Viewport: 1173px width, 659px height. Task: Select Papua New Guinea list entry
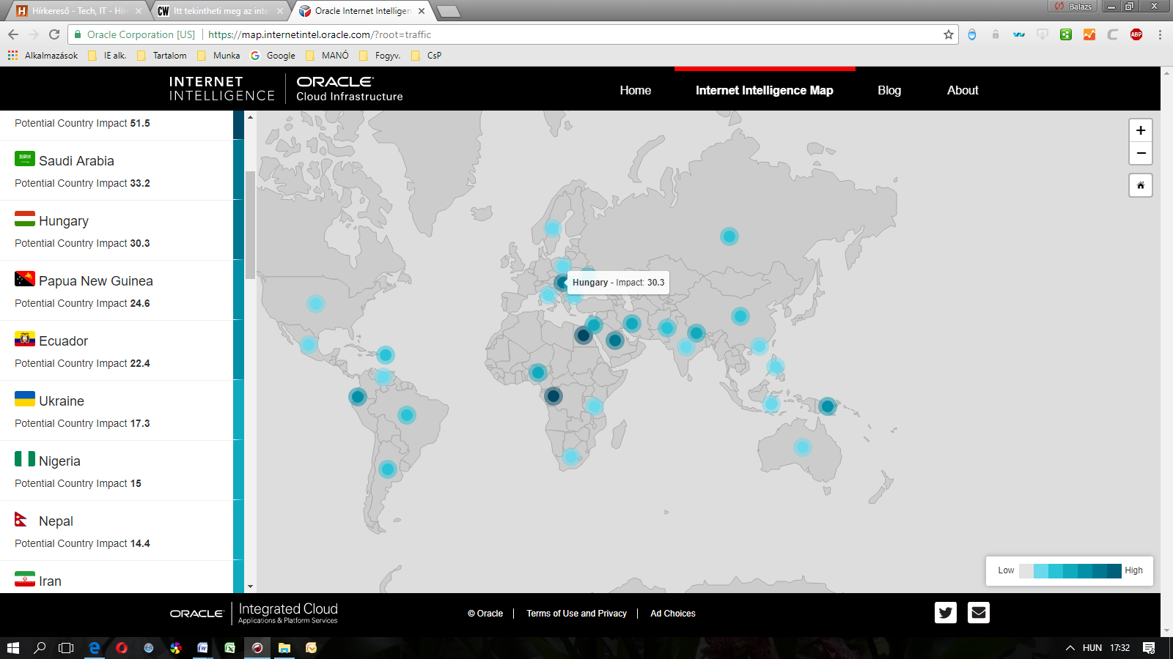click(x=117, y=291)
